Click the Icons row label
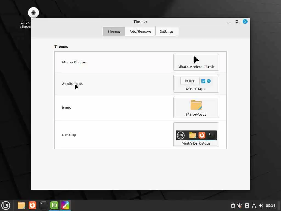281x211 pixels. [66, 107]
